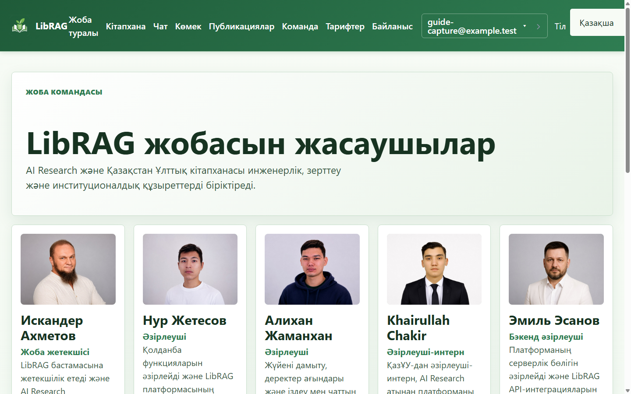Open the LibRAG home link
Viewport: 631px width, 394px height.
40,26
